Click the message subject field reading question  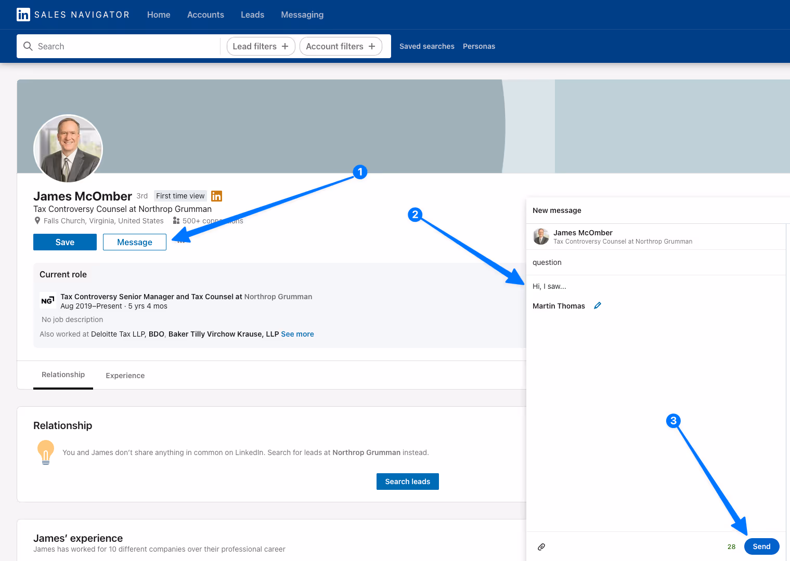point(656,262)
